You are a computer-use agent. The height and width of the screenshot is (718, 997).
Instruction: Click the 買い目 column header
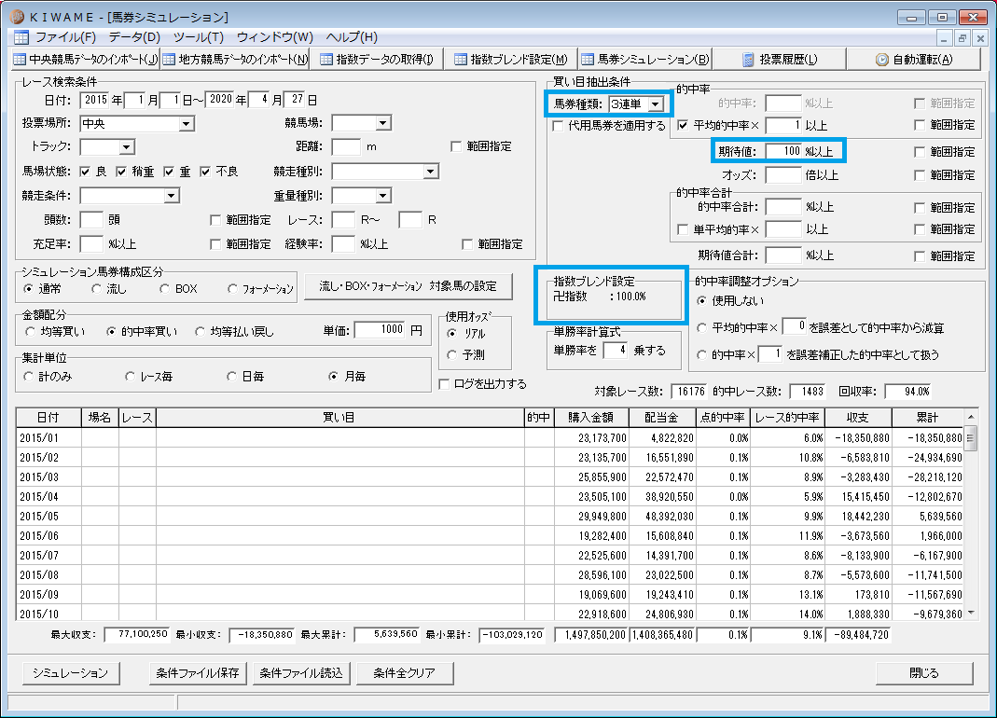(x=339, y=418)
